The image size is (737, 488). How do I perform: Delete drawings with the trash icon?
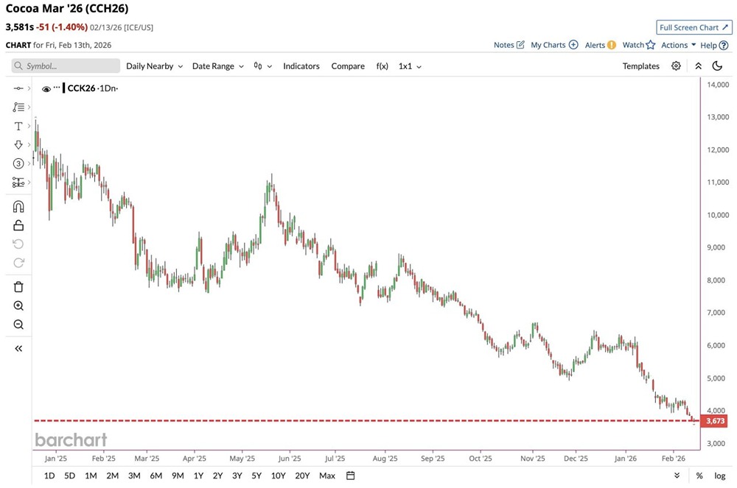(18, 287)
